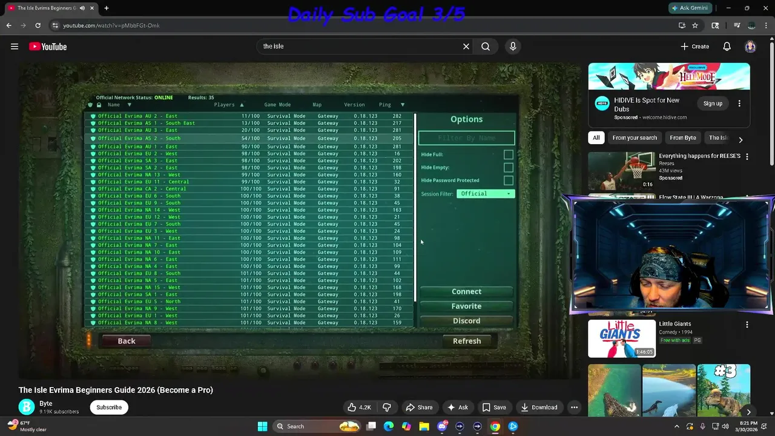Bookmark this page with the star

point(695,25)
